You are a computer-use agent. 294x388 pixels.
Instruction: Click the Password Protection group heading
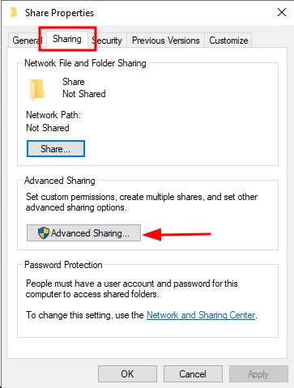(63, 265)
